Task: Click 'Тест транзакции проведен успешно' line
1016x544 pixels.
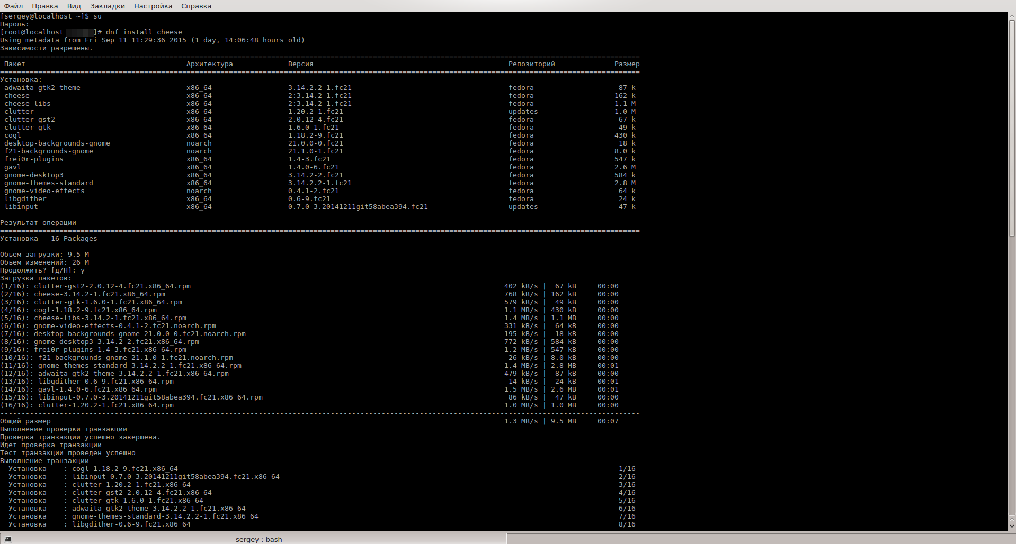Action: point(68,453)
